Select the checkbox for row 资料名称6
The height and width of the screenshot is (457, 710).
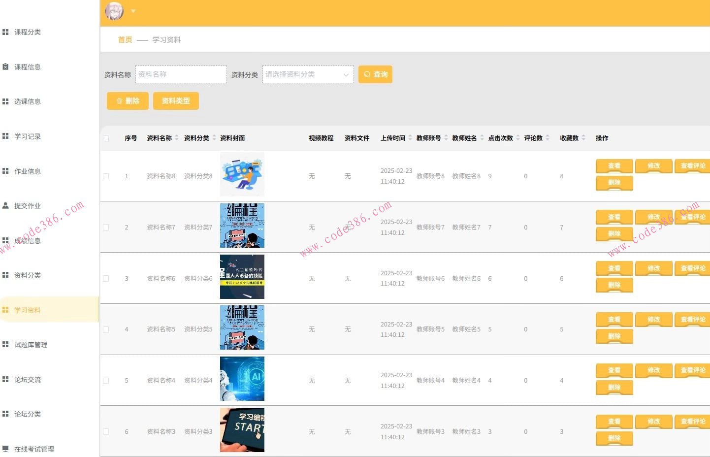click(106, 279)
